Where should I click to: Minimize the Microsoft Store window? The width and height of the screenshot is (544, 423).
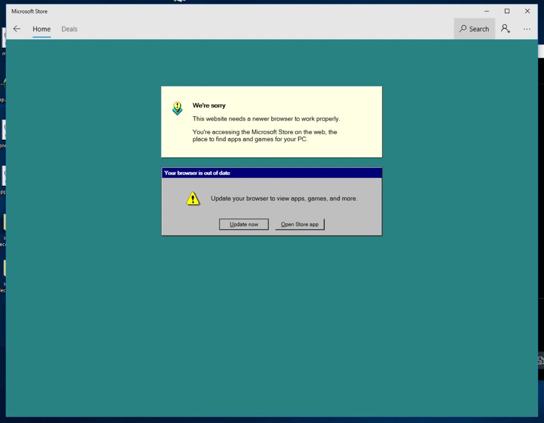click(x=487, y=11)
